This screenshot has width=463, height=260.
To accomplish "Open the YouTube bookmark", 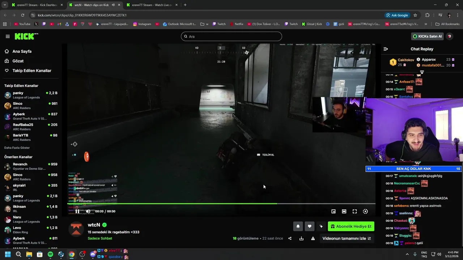I will tap(22, 24).
